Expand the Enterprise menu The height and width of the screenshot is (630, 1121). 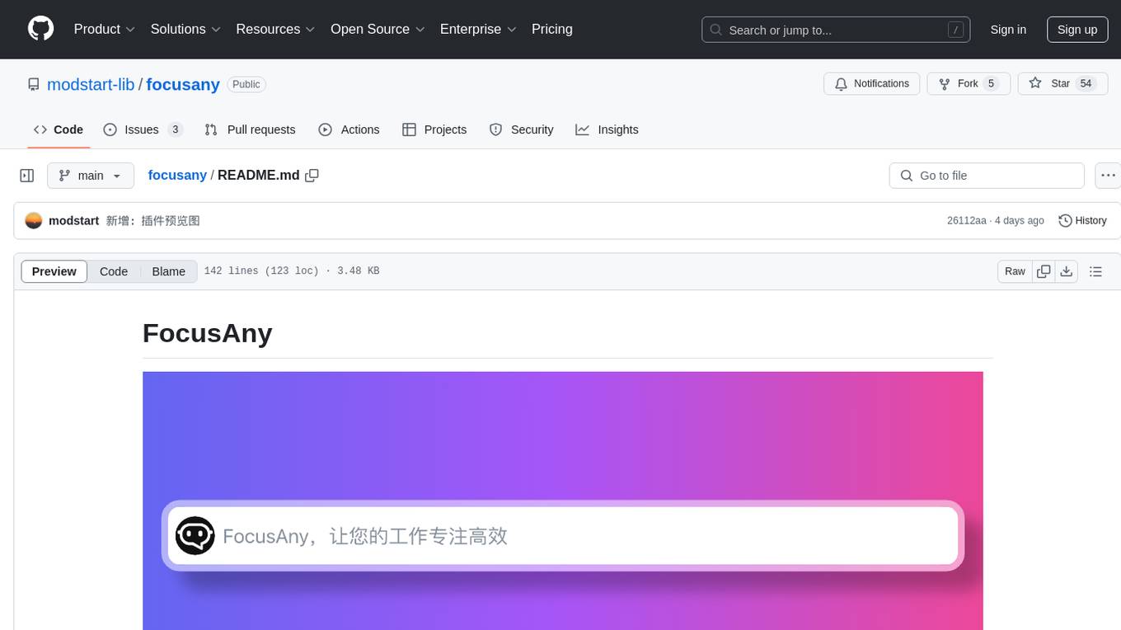coord(478,29)
